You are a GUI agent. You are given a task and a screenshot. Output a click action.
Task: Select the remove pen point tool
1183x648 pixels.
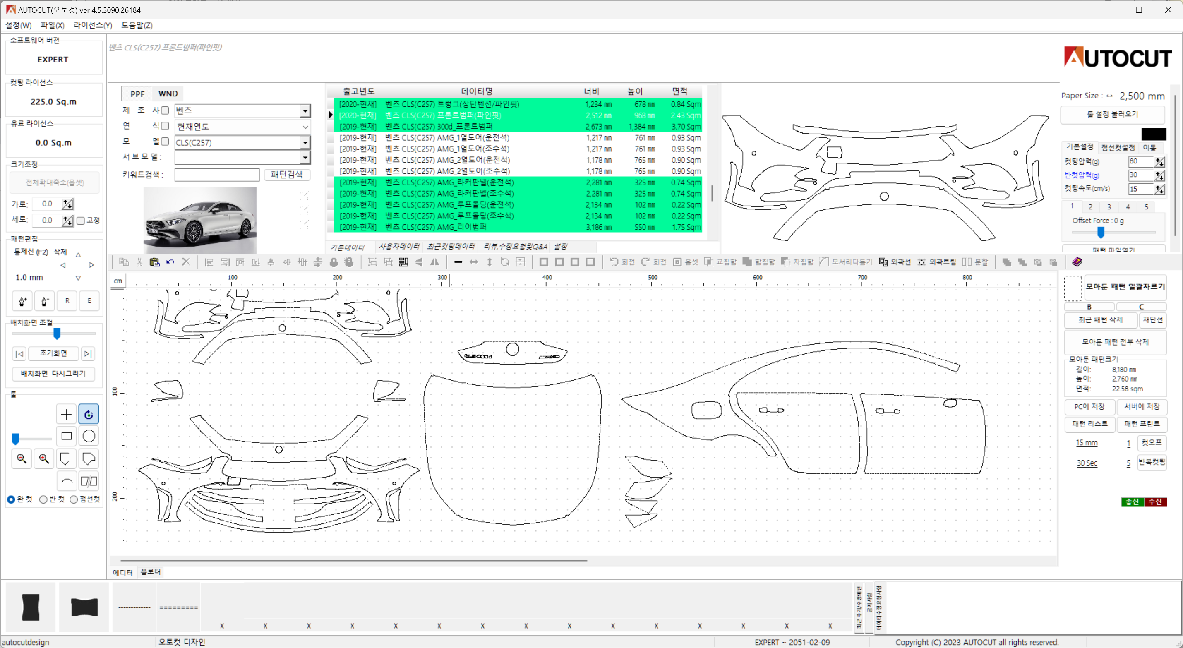point(45,301)
